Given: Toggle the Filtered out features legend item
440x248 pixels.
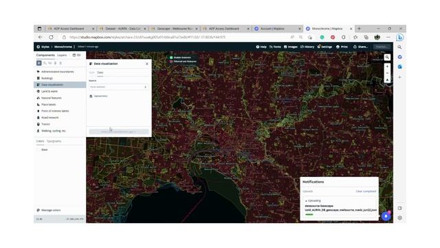Looking at the screenshot, I should coord(183,61).
